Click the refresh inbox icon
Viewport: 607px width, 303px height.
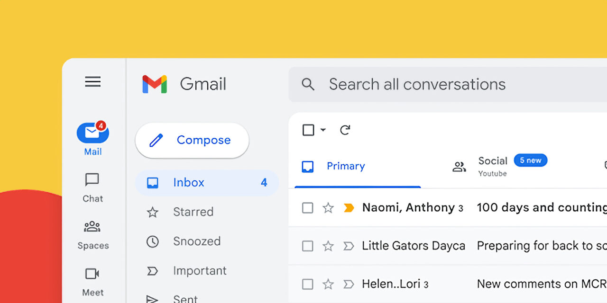pos(345,130)
